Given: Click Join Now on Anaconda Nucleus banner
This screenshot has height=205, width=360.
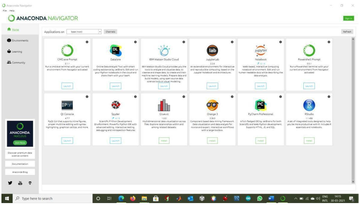Looking at the screenshot, I should (x=20, y=143).
